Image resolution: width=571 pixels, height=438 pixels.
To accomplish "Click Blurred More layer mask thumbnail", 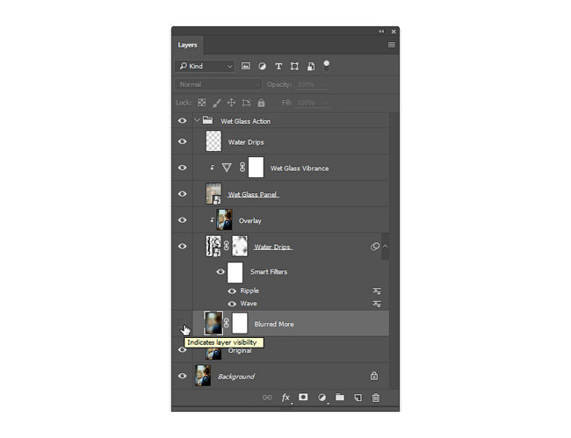I will click(240, 323).
